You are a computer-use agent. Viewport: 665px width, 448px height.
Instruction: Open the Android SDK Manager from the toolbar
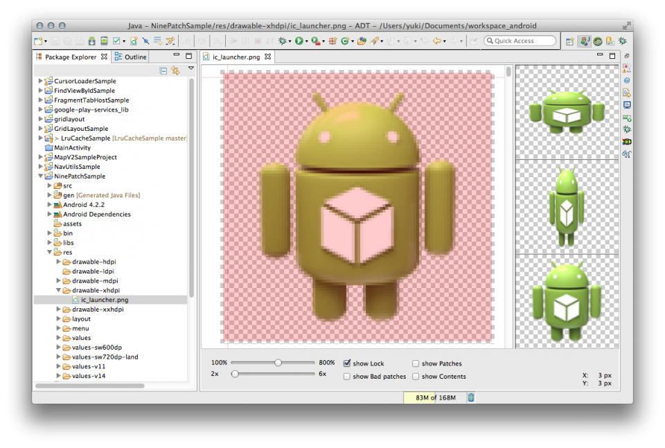pos(91,41)
